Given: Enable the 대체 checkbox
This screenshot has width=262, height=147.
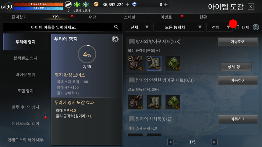Looking at the screenshot, I should pyautogui.click(x=237, y=27).
